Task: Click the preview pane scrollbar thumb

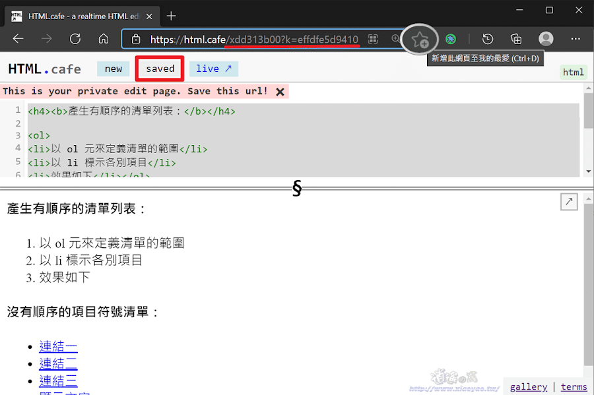Action: pos(588,285)
